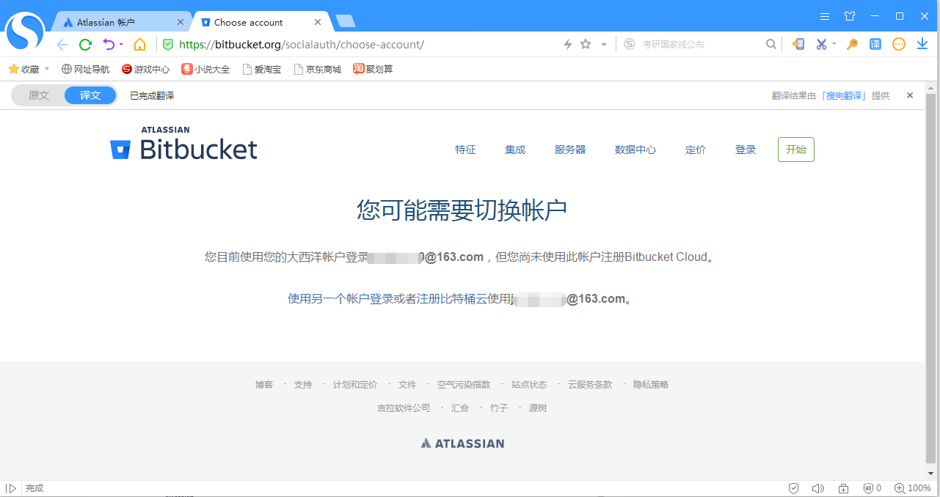The image size is (940, 497).
Task: Click the purple undo-close-tab arrow
Action: 109,45
